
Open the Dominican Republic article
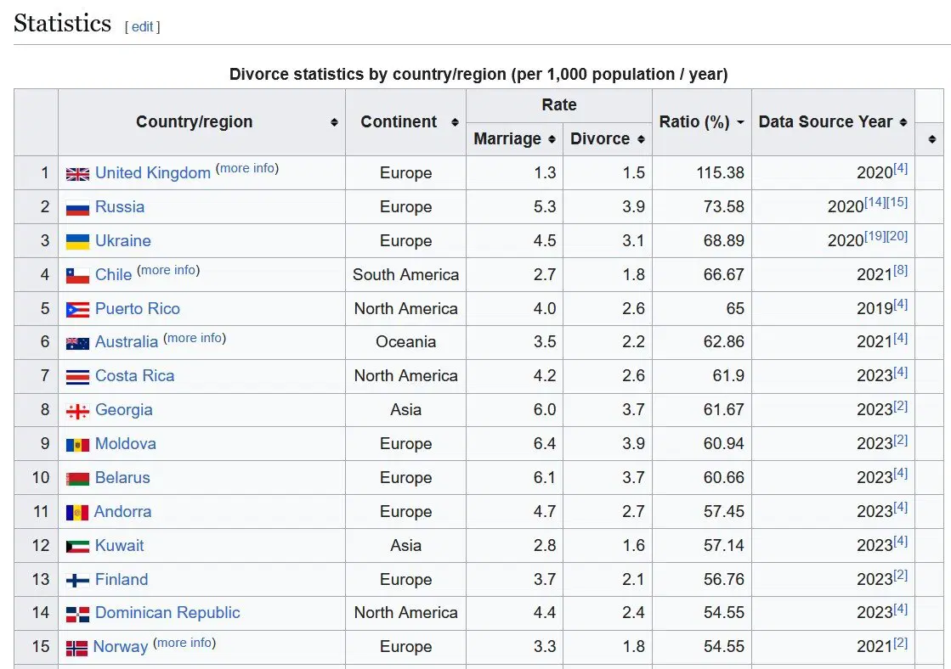pos(167,613)
